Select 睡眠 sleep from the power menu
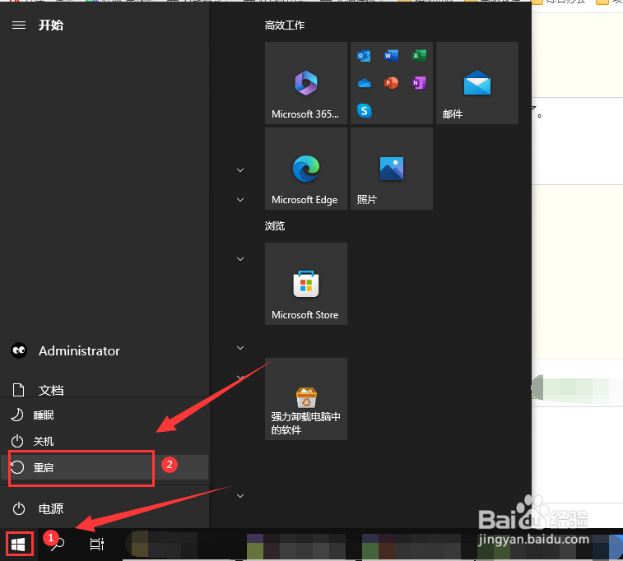 pos(104,415)
